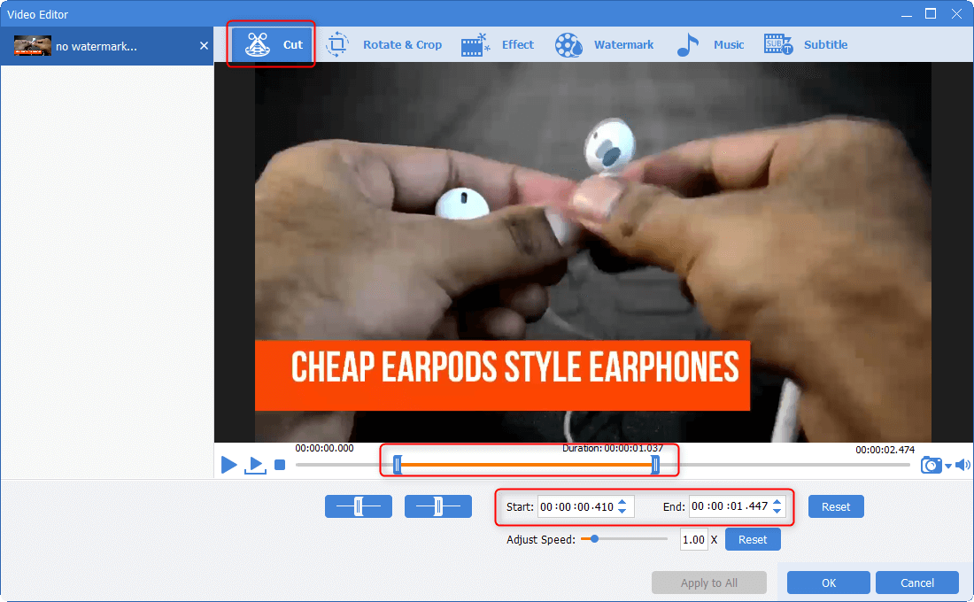Click the Play button in the playback bar
The image size is (974, 602).
228,465
